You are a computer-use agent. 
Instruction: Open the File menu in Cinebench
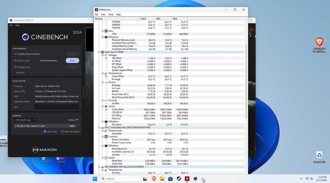click(x=11, y=25)
